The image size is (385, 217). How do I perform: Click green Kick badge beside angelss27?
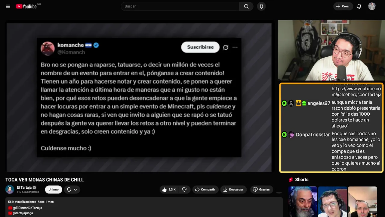pyautogui.click(x=284, y=103)
